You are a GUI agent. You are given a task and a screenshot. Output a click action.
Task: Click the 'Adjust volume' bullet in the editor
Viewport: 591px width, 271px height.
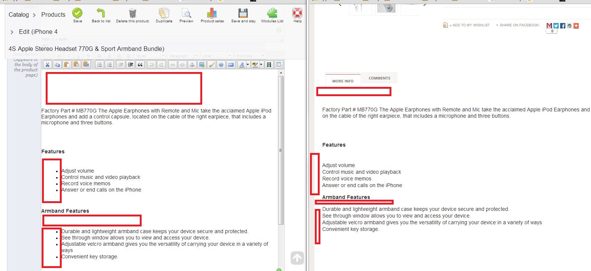click(x=78, y=171)
